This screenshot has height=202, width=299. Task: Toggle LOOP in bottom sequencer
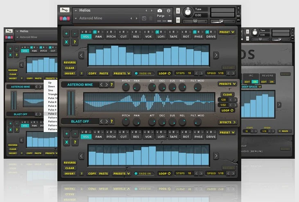coord(165,173)
